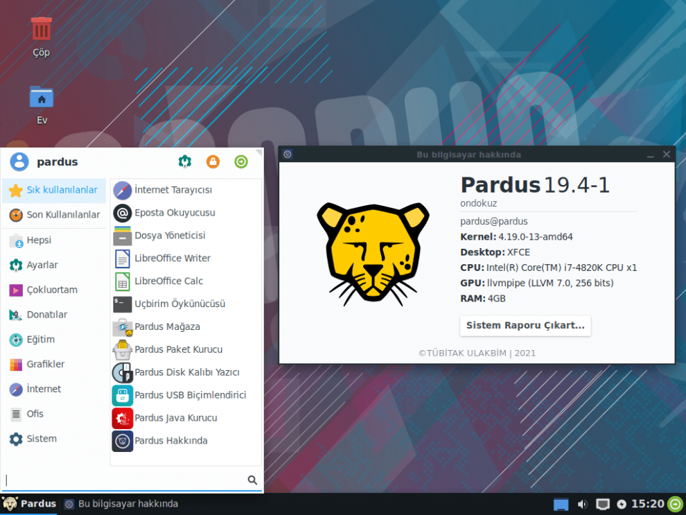The image size is (686, 515).
Task: Click Sistem Raporu Çıkart button
Action: (x=525, y=326)
